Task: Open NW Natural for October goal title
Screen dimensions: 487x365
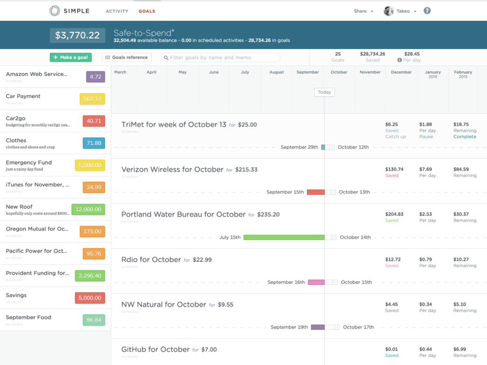Action: click(164, 305)
